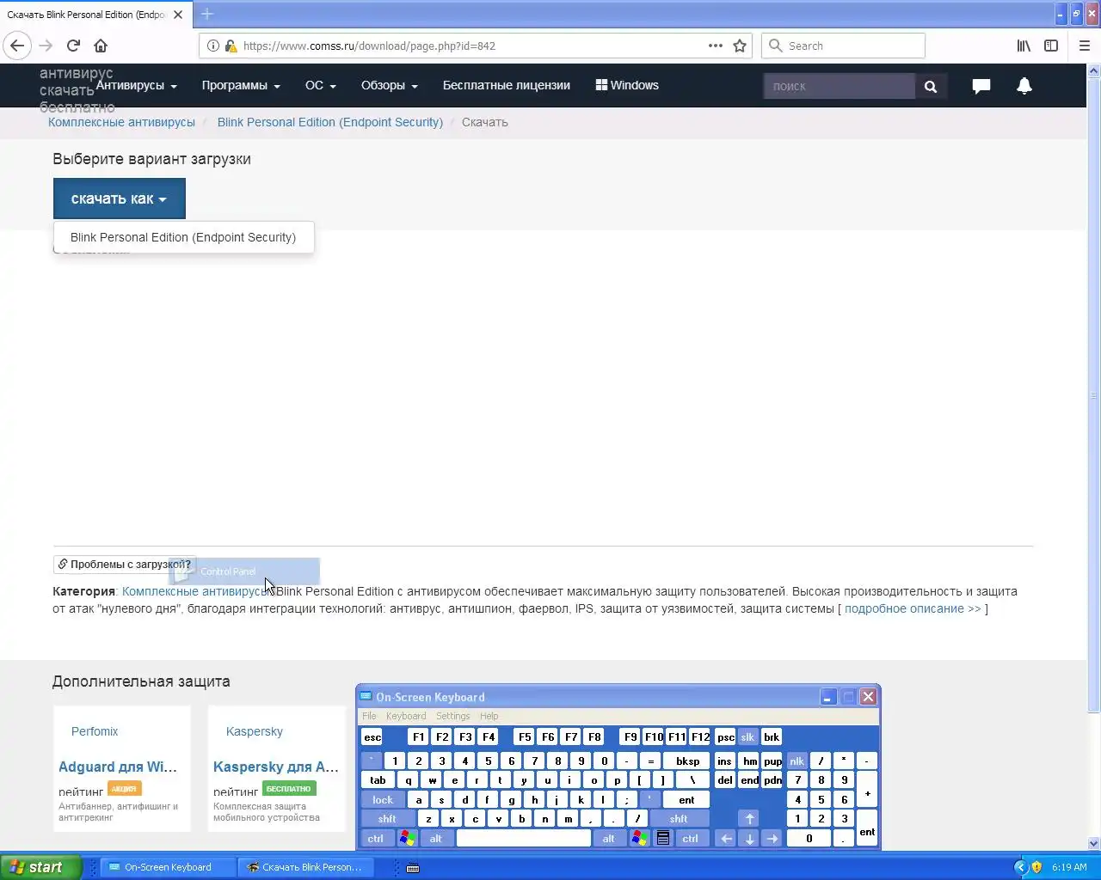Open page actions three-dot menu
1101x880 pixels.
[x=715, y=46]
